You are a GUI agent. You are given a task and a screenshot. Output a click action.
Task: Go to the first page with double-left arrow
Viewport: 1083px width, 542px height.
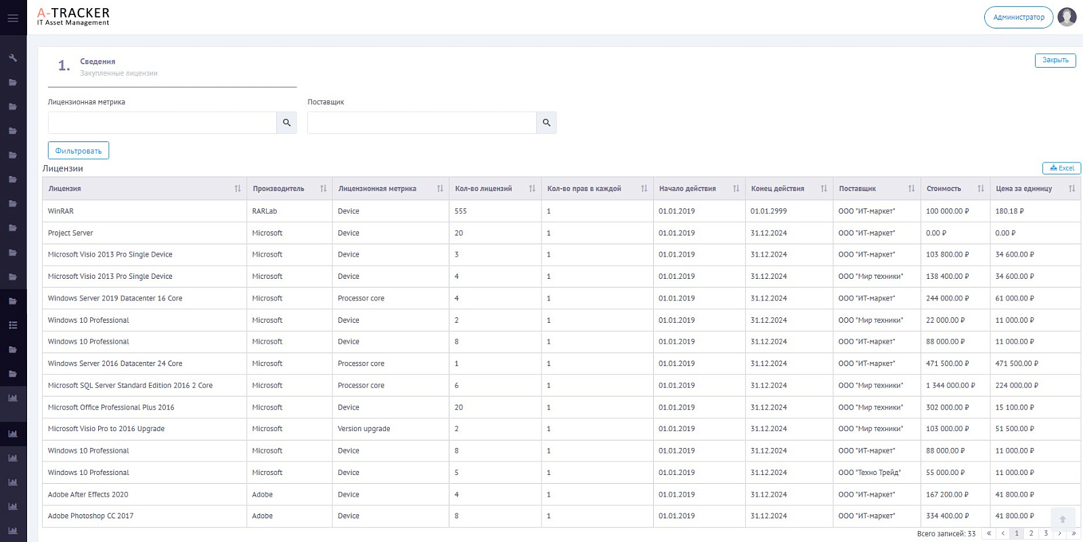click(989, 533)
